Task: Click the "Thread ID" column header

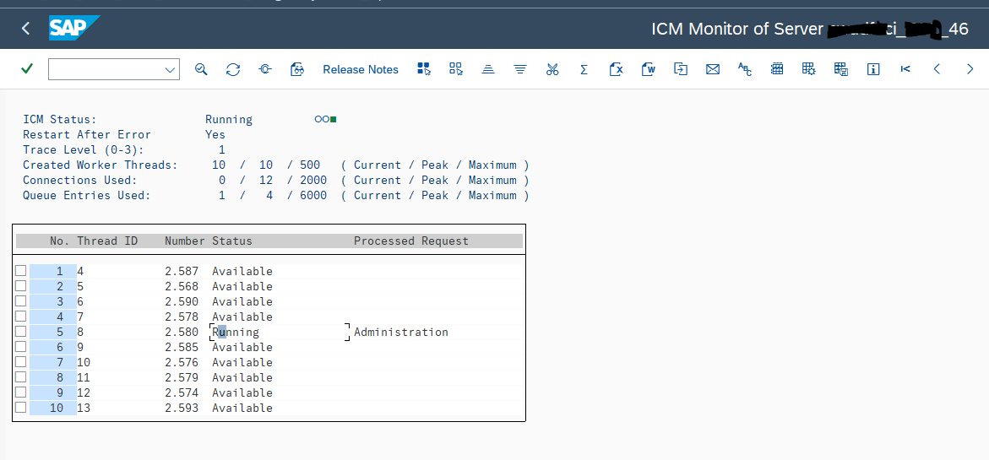Action: tap(107, 241)
